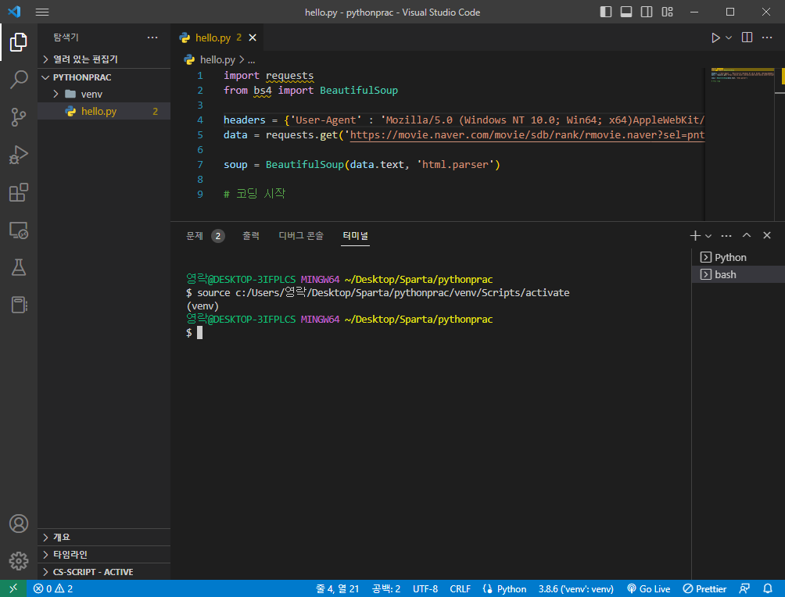Split the editor to the right
This screenshot has height=597, width=785.
[747, 38]
